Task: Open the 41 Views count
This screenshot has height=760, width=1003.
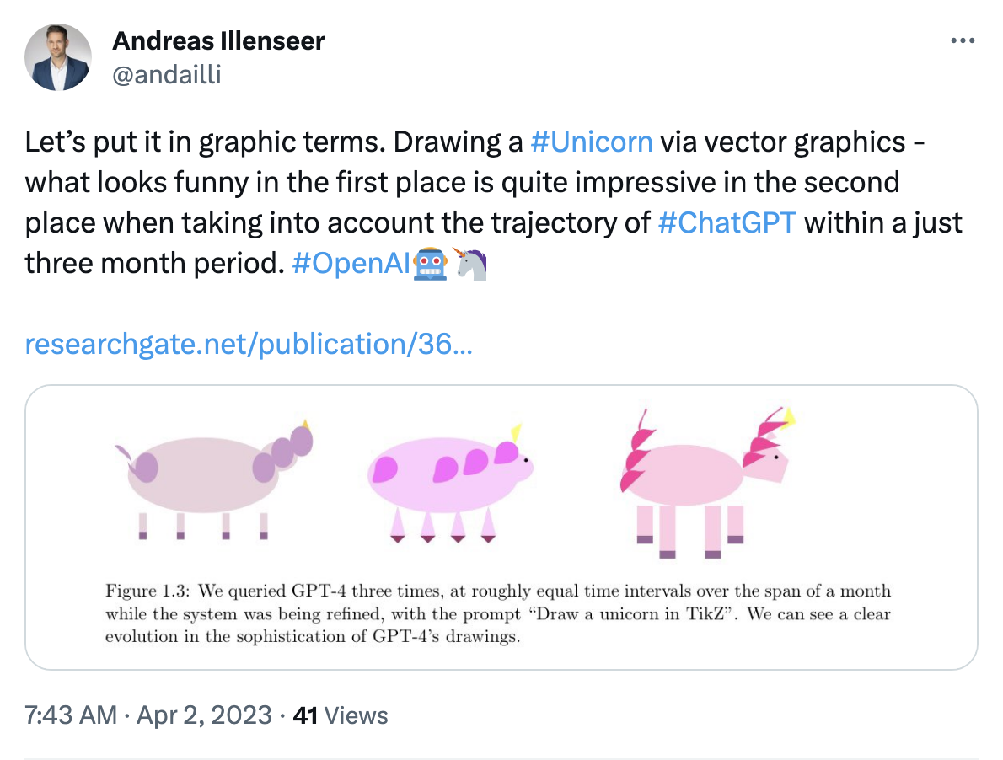Action: [340, 716]
